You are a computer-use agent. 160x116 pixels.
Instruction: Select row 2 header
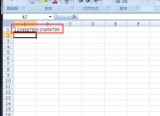coord(8,35)
